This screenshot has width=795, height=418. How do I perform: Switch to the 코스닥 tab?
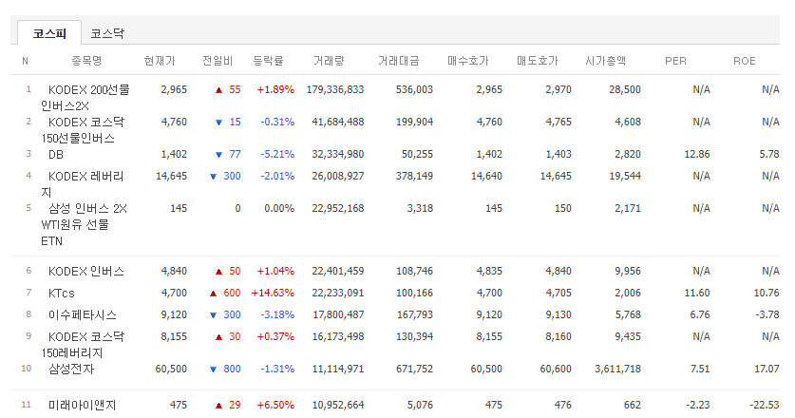tap(107, 33)
